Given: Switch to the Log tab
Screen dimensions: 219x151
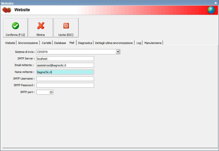Looking at the screenshot, I should [x=139, y=43].
